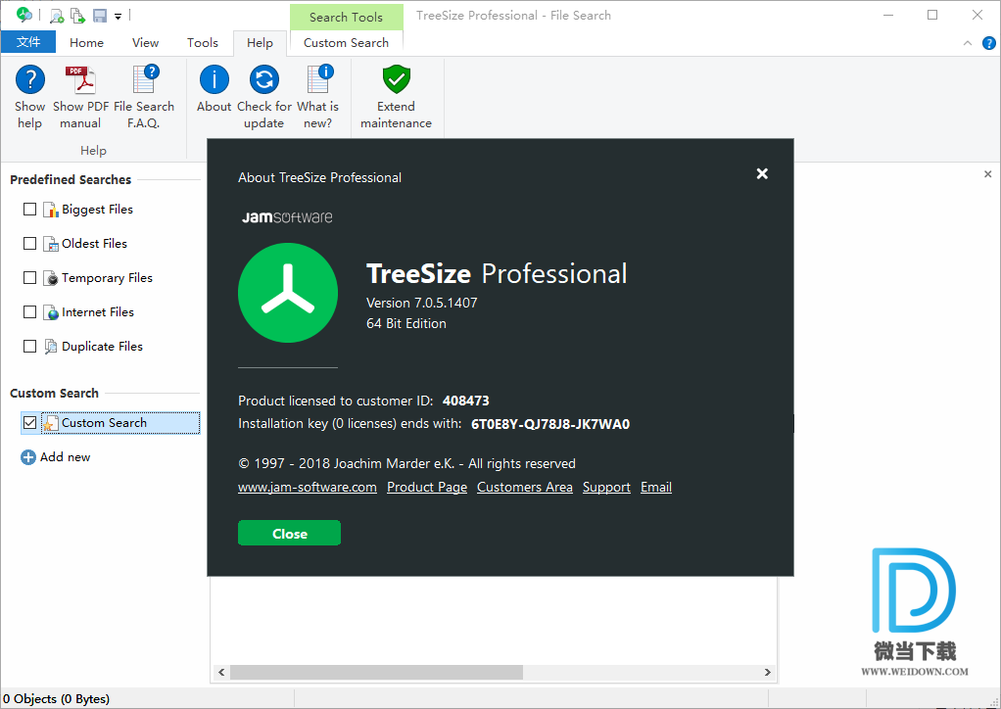Maximize the TreeSize window
Screen dimensions: 1001x709
[932, 16]
